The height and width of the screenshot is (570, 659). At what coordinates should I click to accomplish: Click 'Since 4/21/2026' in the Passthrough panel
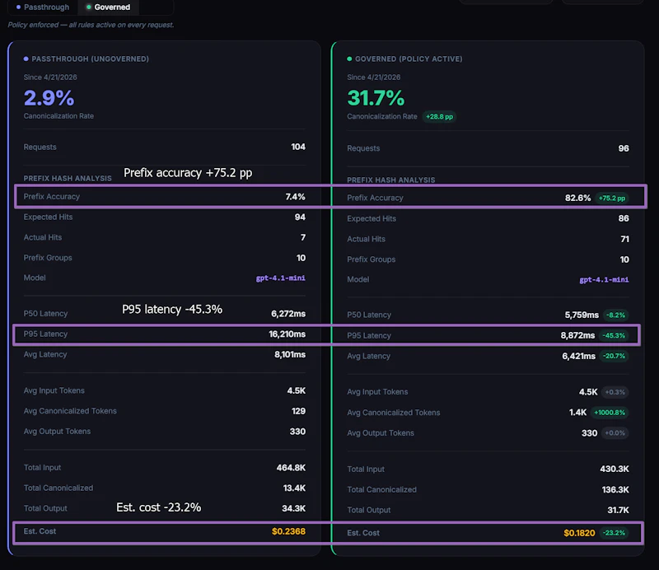pos(50,77)
